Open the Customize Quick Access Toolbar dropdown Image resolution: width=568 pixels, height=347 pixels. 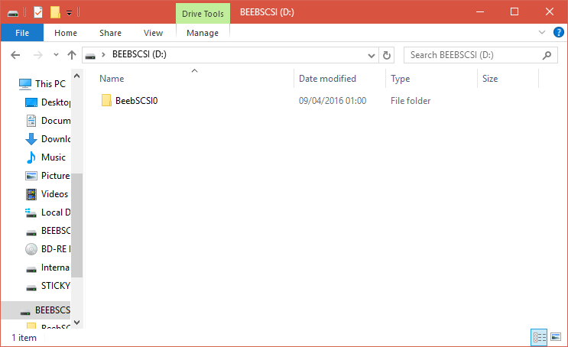(x=69, y=14)
